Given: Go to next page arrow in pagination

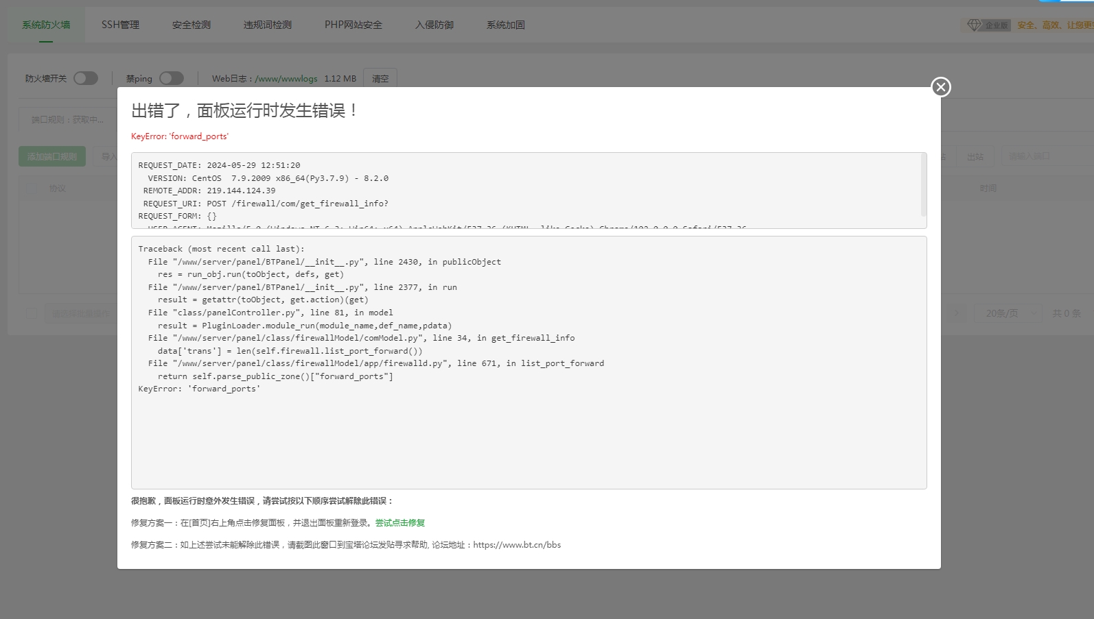Looking at the screenshot, I should (x=957, y=313).
